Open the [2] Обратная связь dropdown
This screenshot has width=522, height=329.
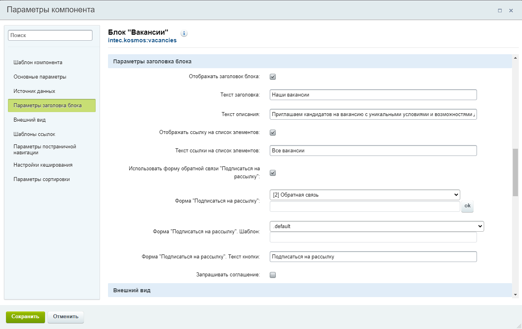(x=365, y=195)
